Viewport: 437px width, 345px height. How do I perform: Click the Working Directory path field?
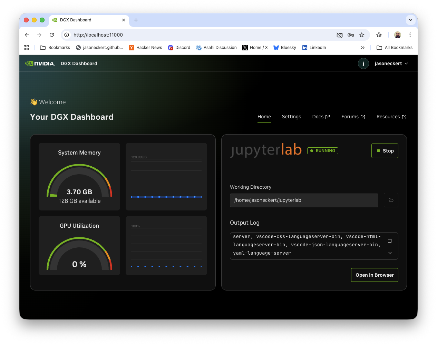(x=304, y=200)
